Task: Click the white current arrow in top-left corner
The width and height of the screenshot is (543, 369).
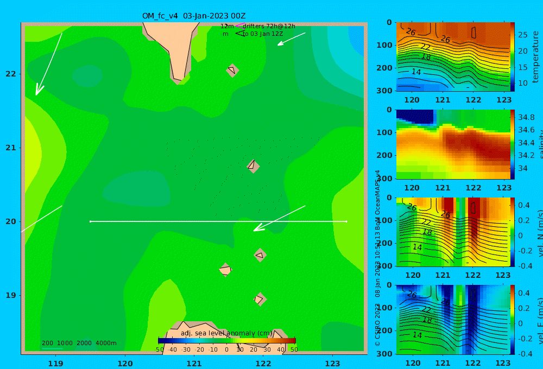Action: [48, 63]
